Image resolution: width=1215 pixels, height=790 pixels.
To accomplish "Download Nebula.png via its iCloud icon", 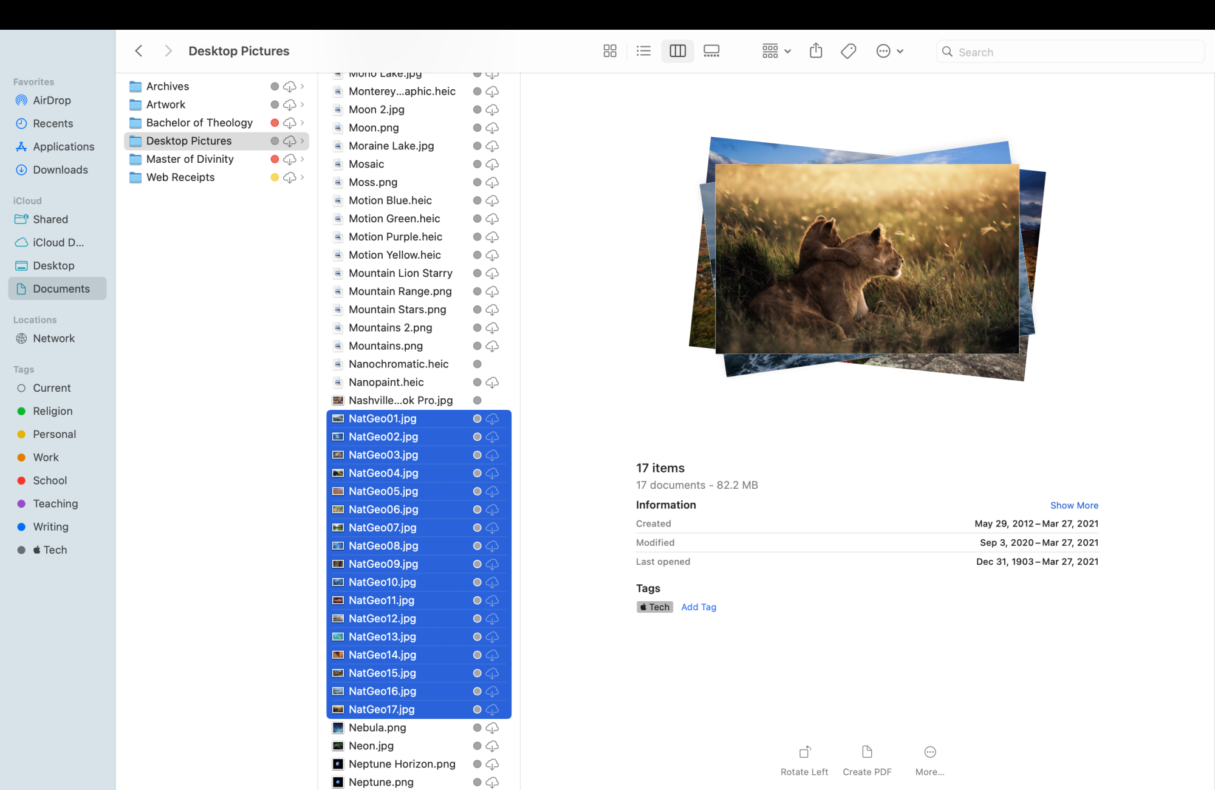I will click(x=492, y=727).
